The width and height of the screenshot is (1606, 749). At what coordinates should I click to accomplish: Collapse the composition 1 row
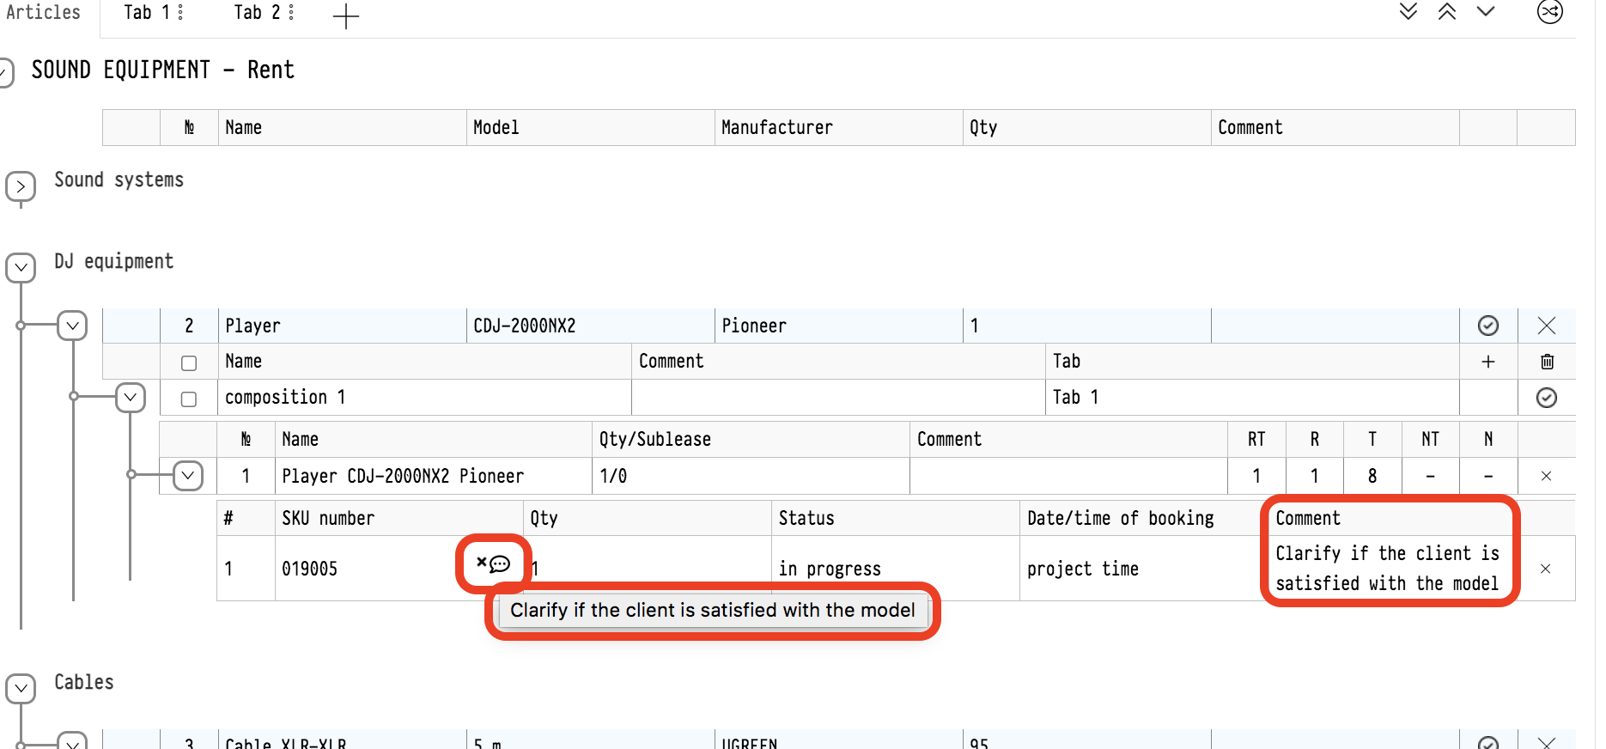point(131,398)
